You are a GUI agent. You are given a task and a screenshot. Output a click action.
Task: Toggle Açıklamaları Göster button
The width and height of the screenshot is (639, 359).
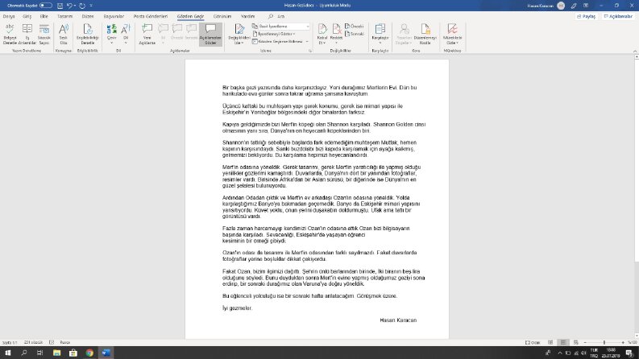(x=210, y=34)
